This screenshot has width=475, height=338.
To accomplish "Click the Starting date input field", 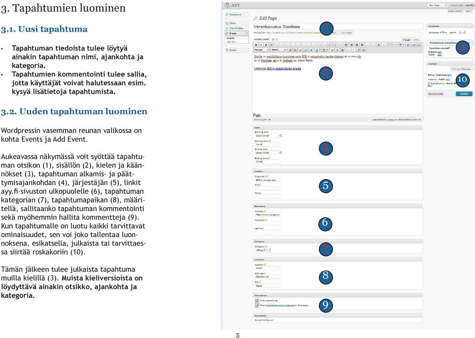I will point(267,135).
